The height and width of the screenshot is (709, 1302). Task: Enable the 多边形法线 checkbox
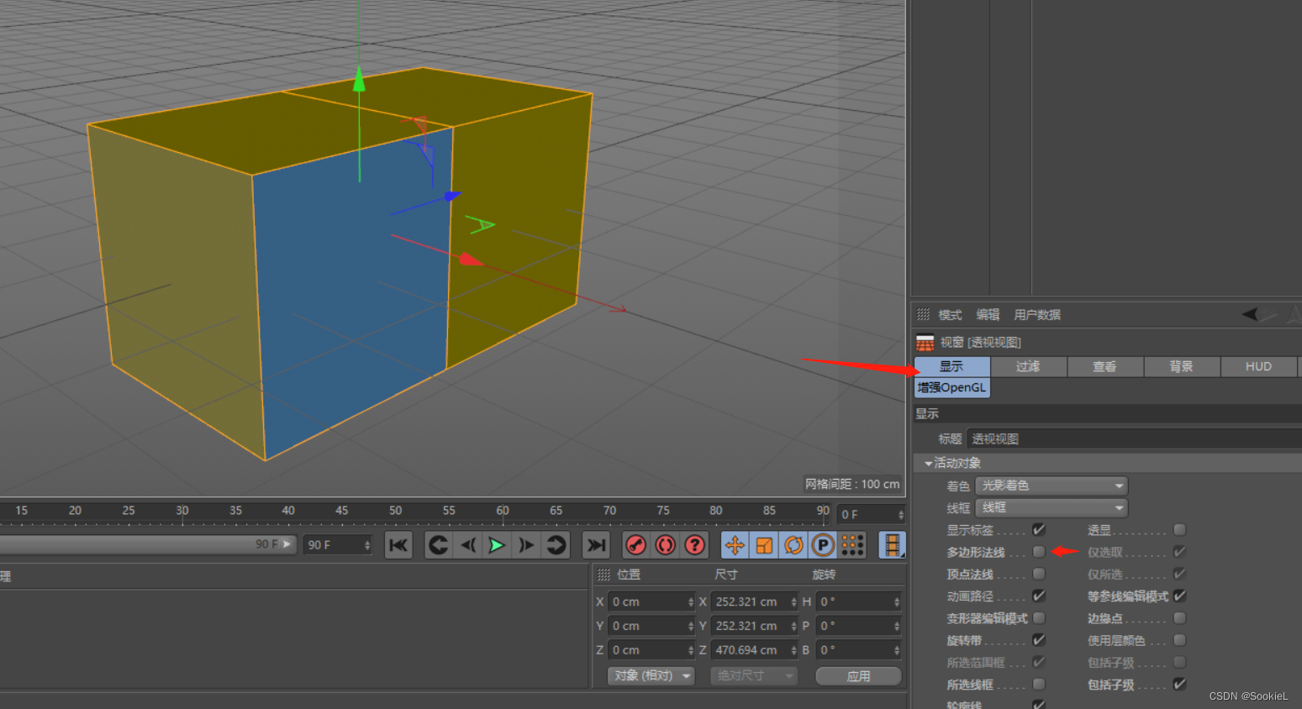(x=1039, y=552)
